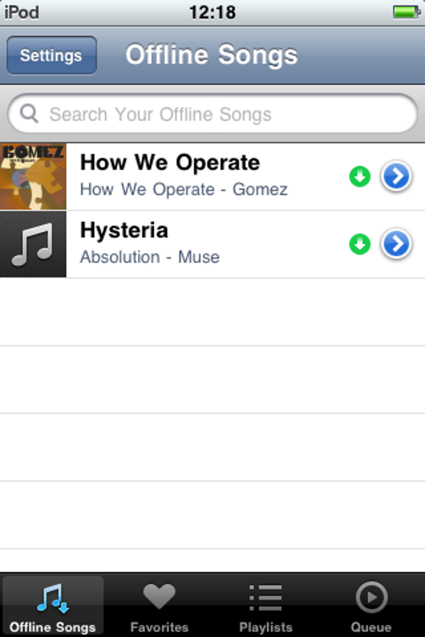Tap the battery icon in status bar

tap(406, 12)
